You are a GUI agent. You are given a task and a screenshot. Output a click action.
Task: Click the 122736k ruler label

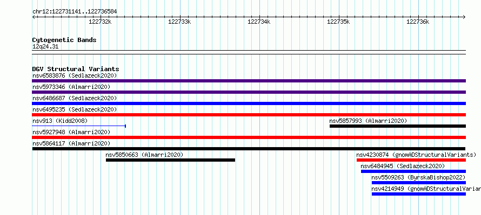pyautogui.click(x=418, y=22)
